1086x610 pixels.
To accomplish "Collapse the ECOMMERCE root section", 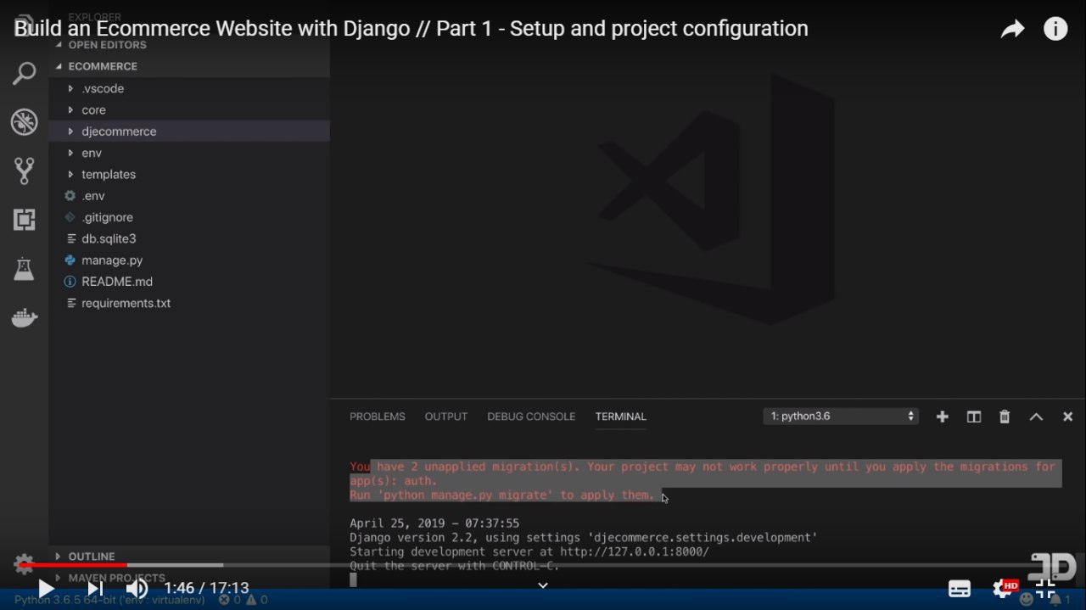I will coord(188,66).
